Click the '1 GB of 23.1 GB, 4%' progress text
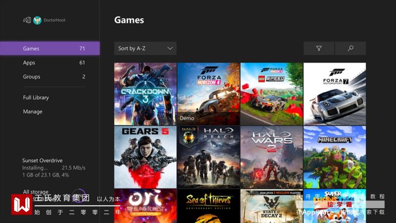 click(46, 175)
